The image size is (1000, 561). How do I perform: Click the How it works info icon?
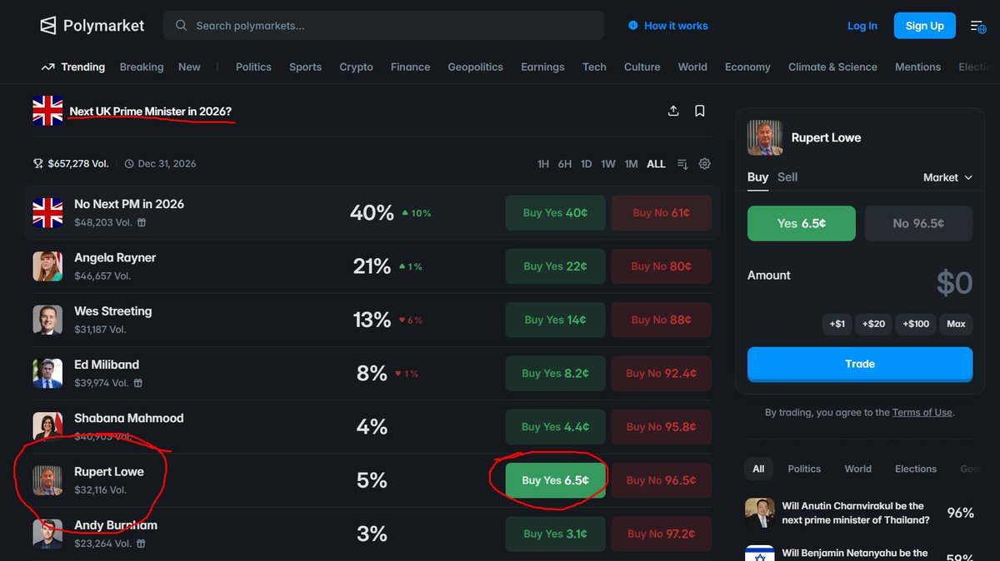point(632,26)
